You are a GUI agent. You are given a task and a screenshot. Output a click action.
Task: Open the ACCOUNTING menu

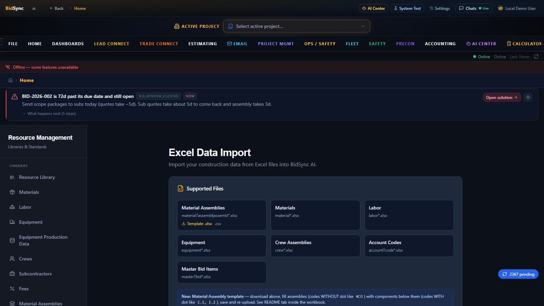tap(440, 44)
